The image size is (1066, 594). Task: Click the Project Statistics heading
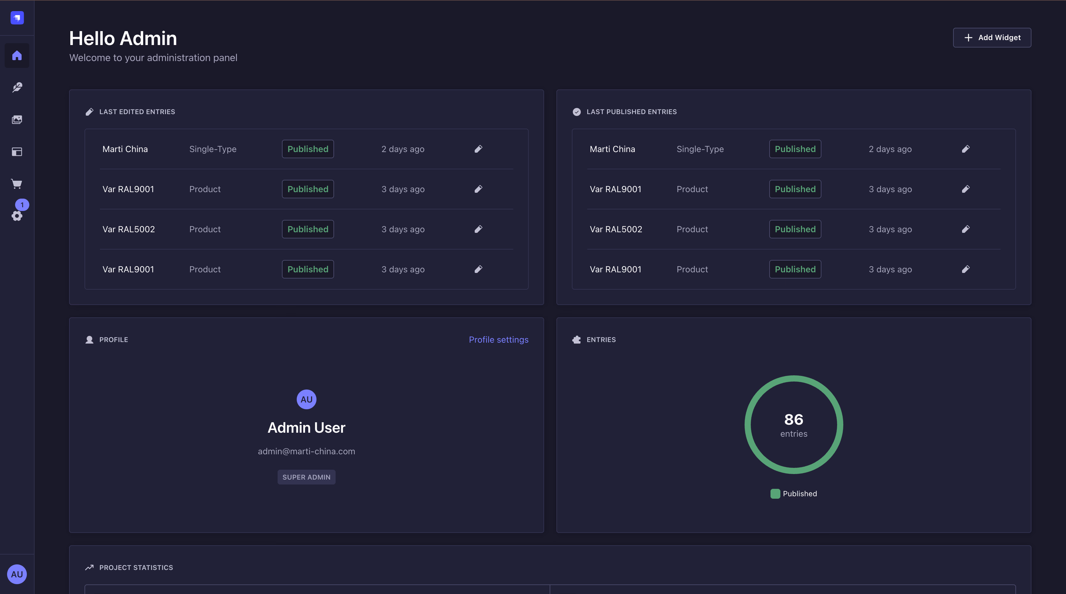point(136,567)
